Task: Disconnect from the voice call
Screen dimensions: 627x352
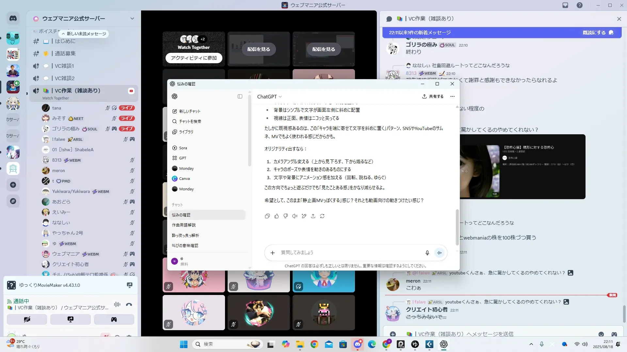Action: tap(129, 304)
